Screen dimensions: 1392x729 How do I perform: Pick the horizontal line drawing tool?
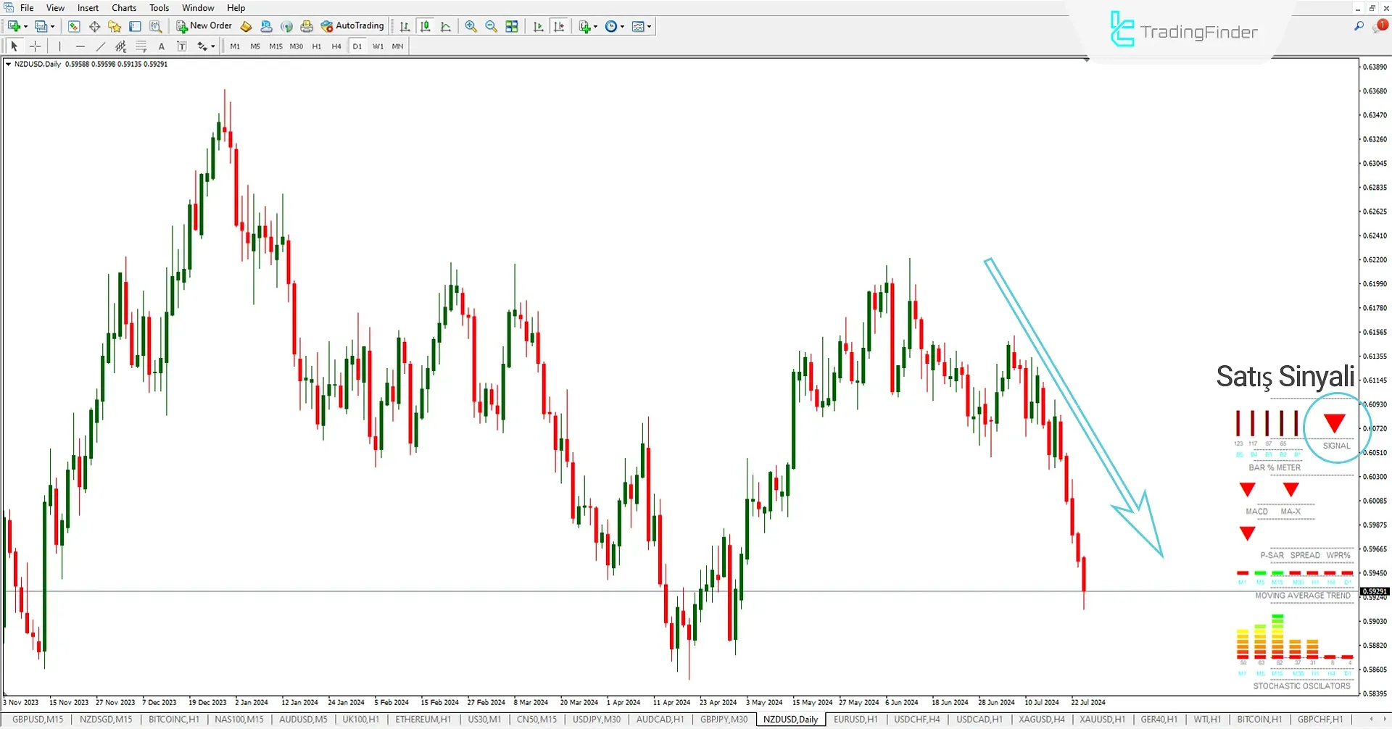(x=80, y=46)
